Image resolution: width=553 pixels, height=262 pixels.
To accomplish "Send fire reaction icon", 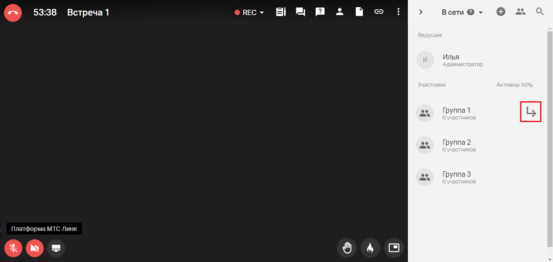I will tap(370, 248).
